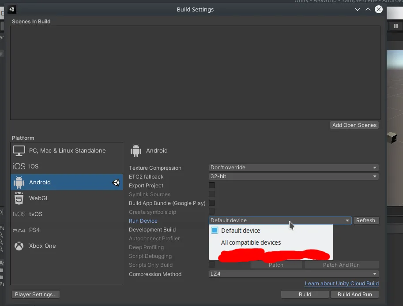Click the Symlink Sources label
Screen dimensions: 403x306
pyautogui.click(x=150, y=194)
